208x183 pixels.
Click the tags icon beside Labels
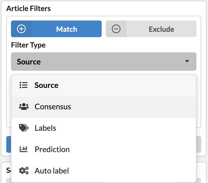tap(24, 128)
